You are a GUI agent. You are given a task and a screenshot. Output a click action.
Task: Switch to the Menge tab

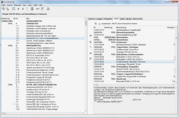click(x=129, y=19)
